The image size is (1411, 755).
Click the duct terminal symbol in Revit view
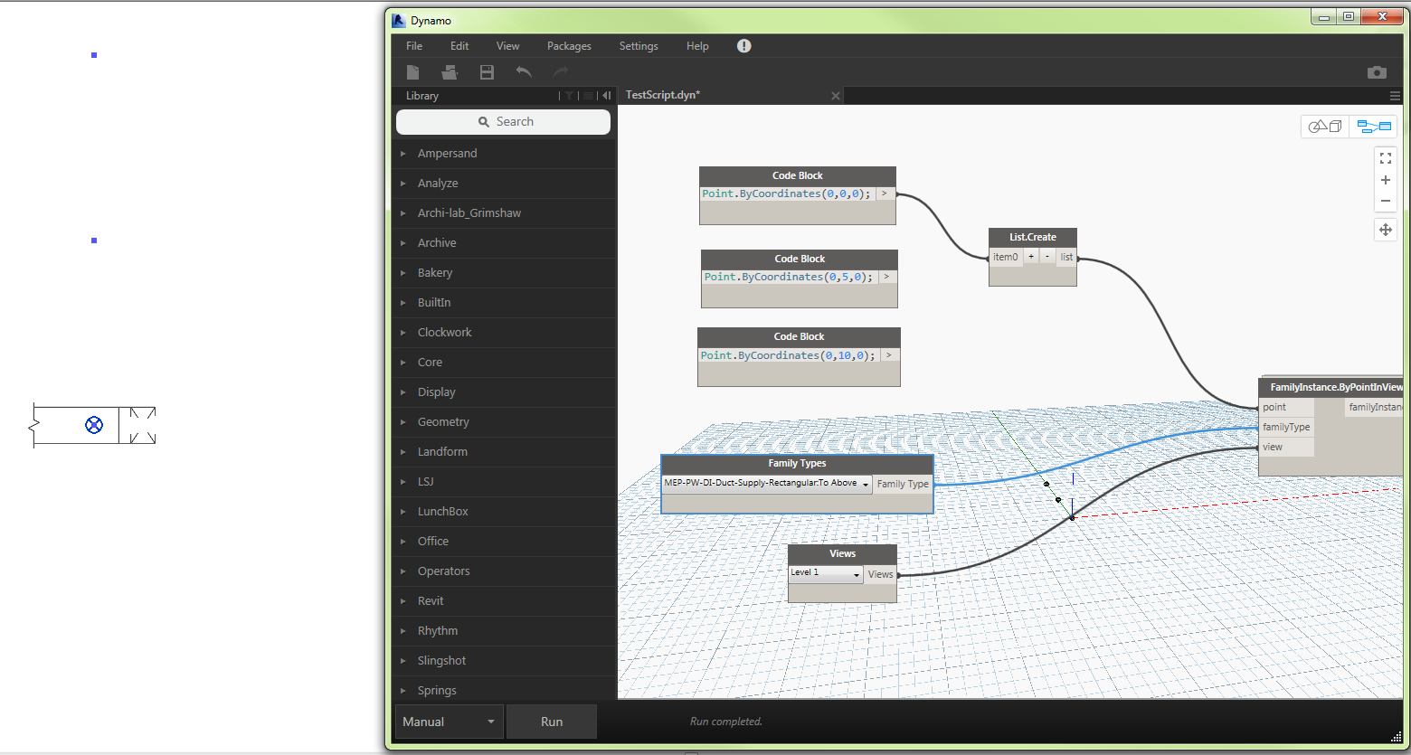[x=94, y=425]
